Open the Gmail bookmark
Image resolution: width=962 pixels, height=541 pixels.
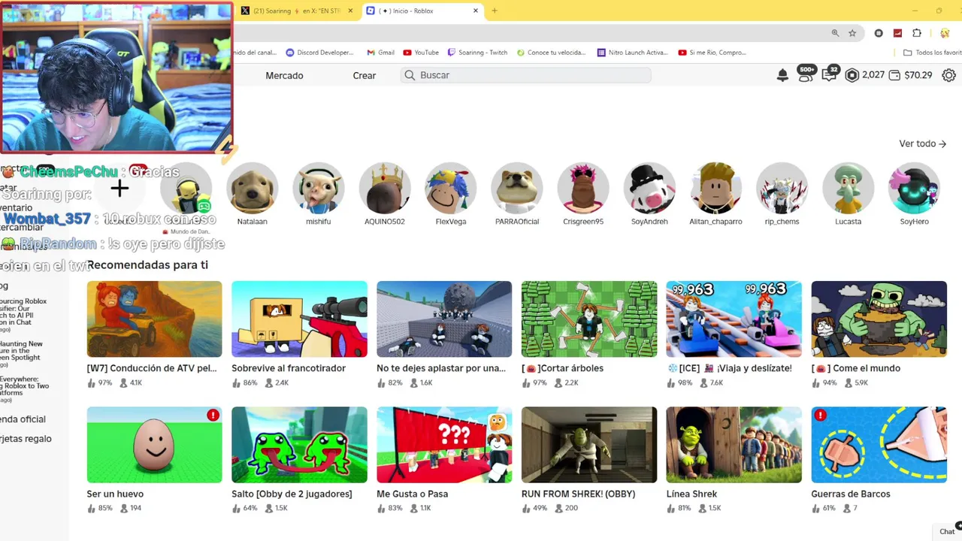pos(380,53)
